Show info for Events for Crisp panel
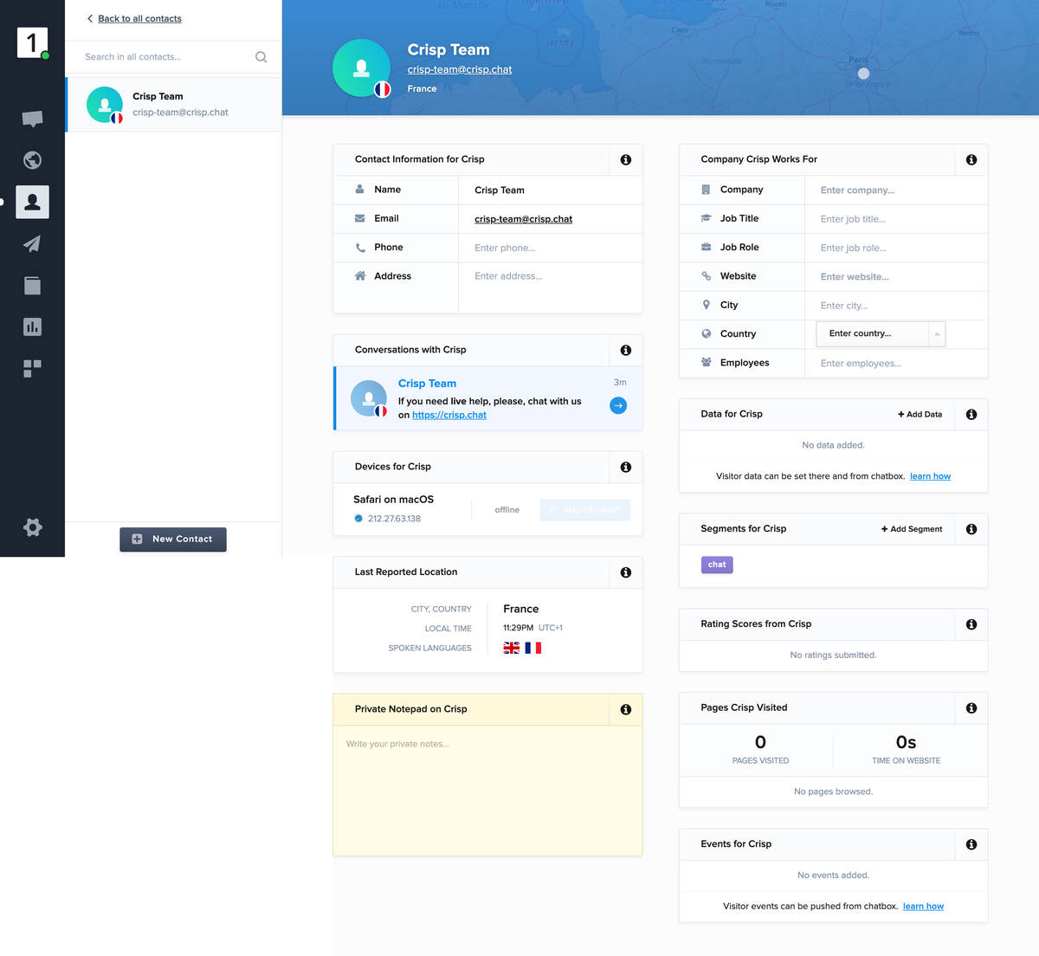The height and width of the screenshot is (956, 1039). click(971, 844)
